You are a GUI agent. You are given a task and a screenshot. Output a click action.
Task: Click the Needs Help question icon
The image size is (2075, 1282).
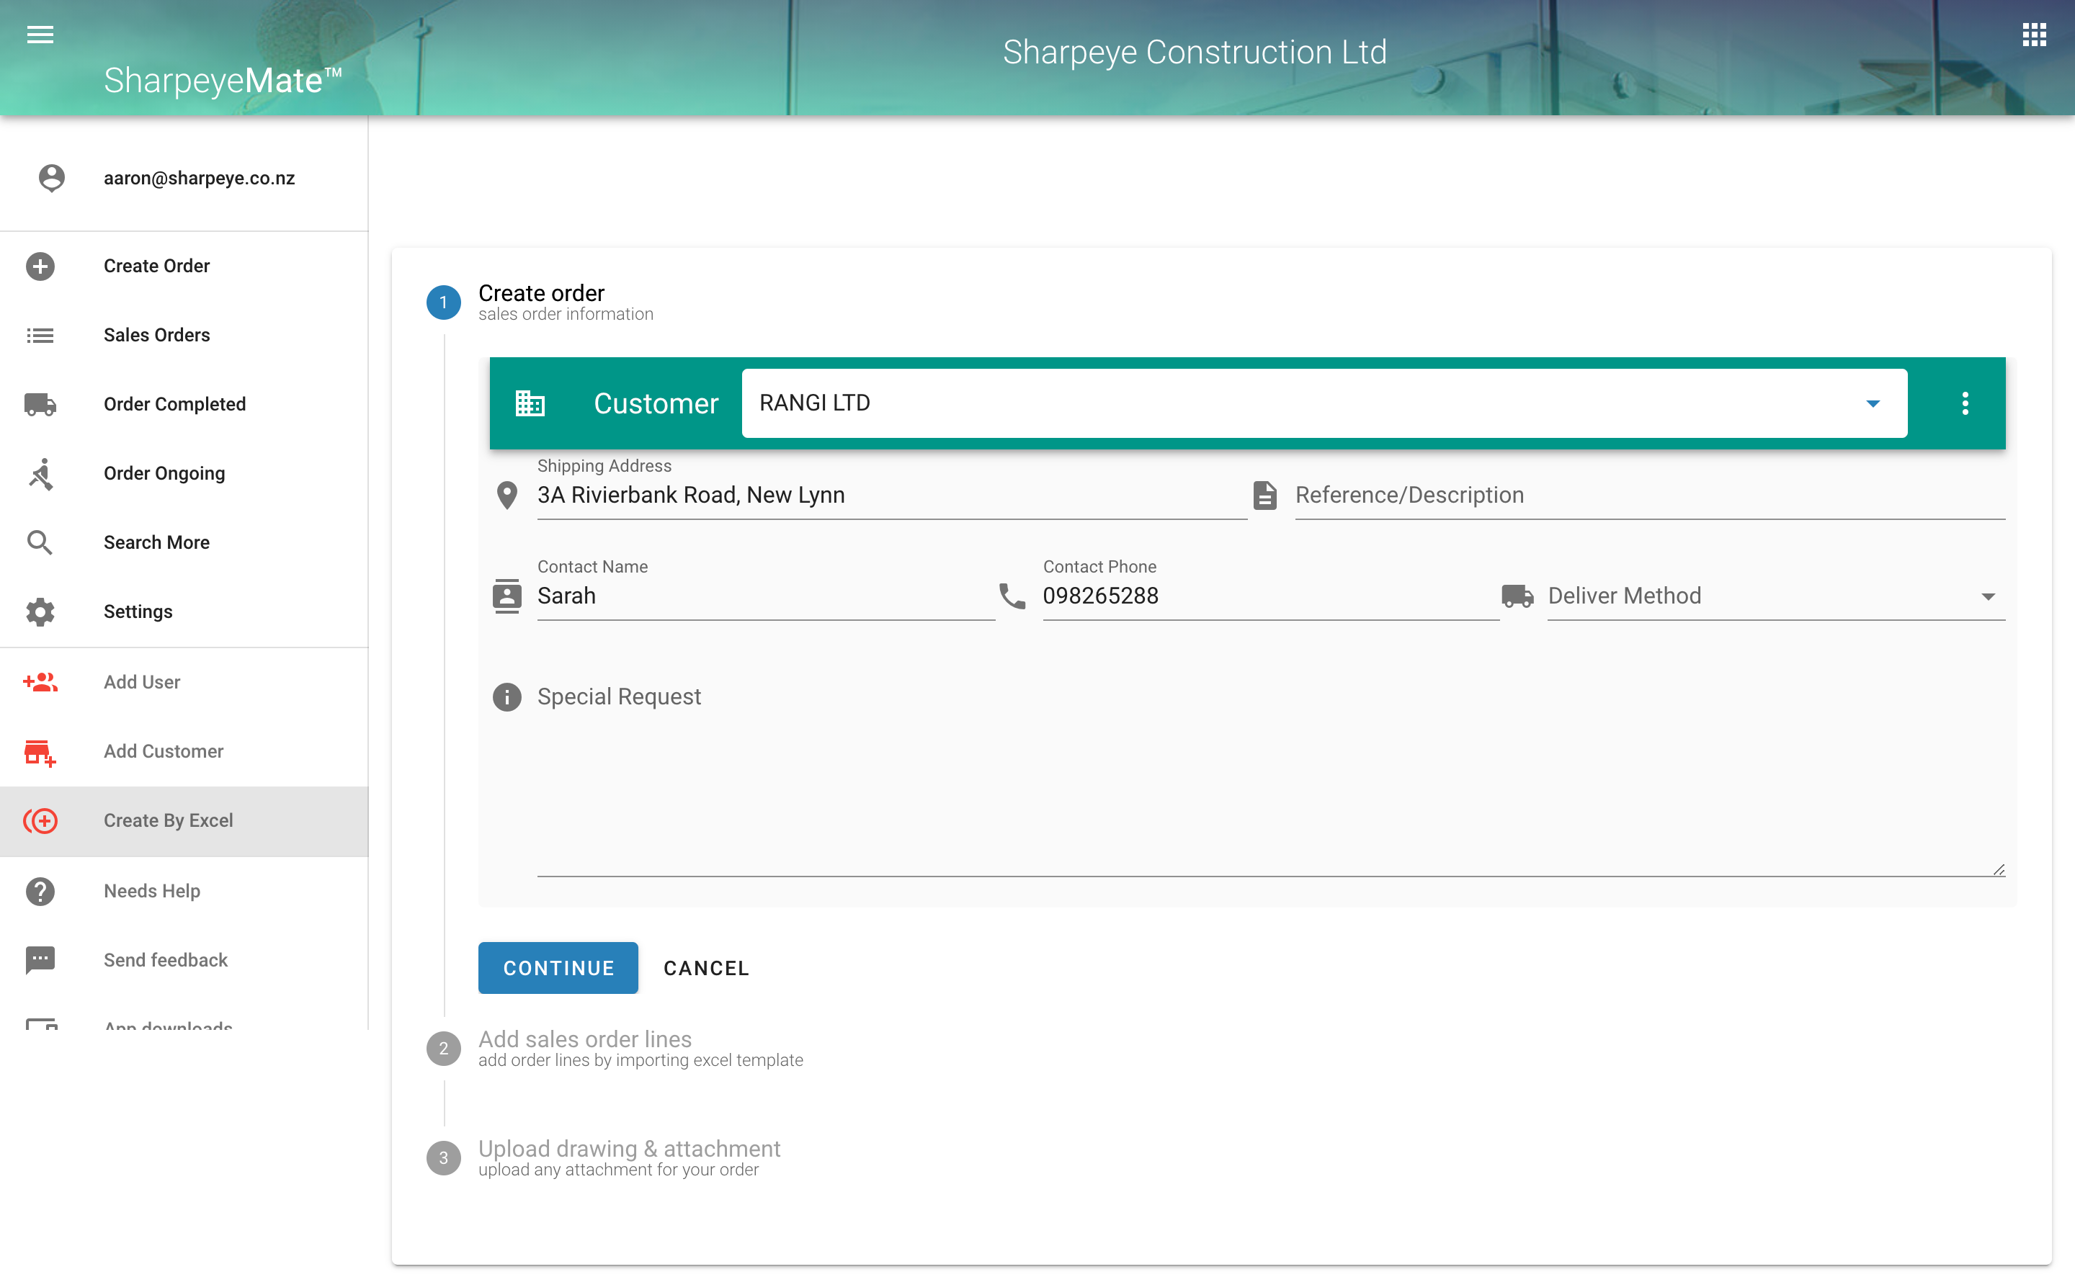[40, 891]
